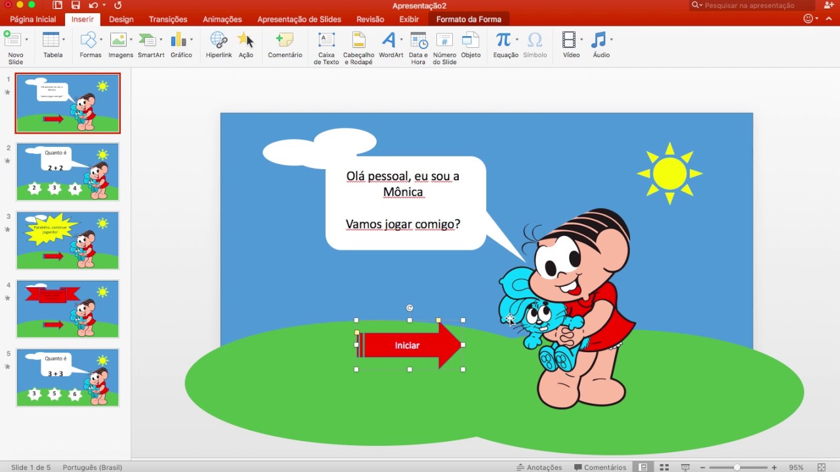This screenshot has width=840, height=472.
Task: Expand the Tabela dropdown arrow
Action: (x=64, y=39)
